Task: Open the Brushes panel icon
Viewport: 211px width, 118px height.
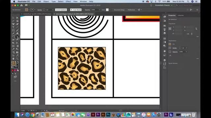Action: 165,29
